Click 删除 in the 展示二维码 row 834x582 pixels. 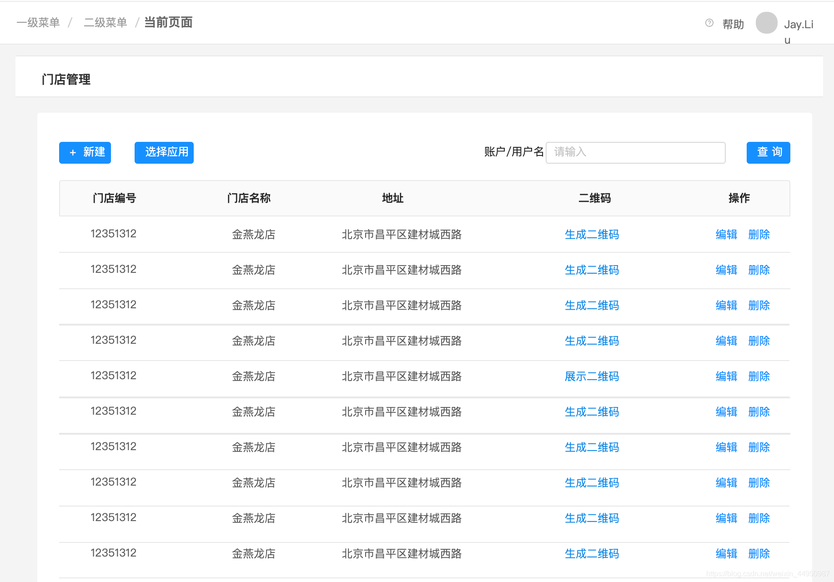(759, 376)
